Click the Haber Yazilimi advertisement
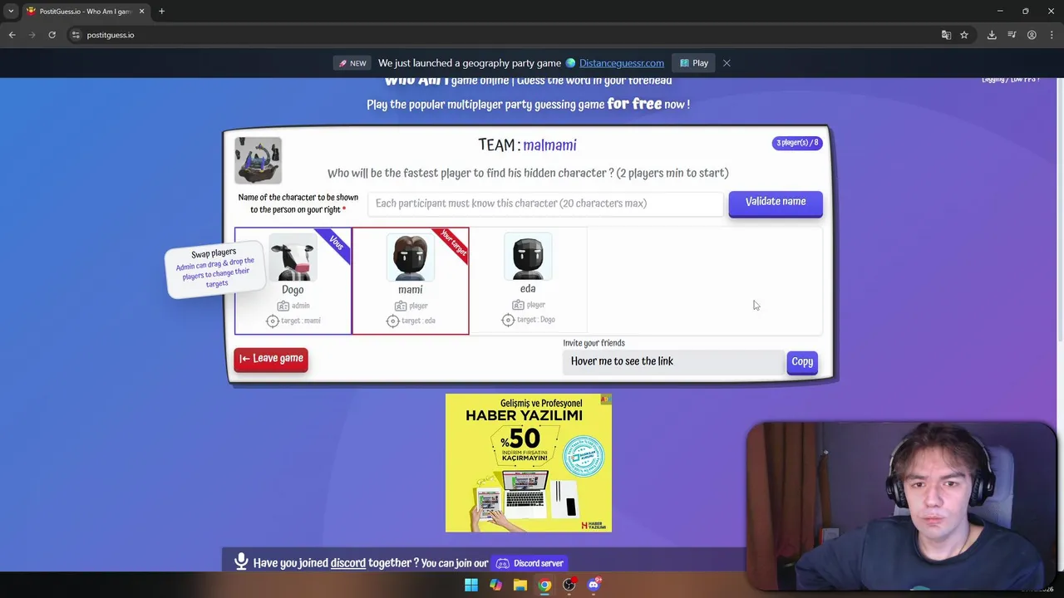The image size is (1064, 598). pyautogui.click(x=529, y=463)
